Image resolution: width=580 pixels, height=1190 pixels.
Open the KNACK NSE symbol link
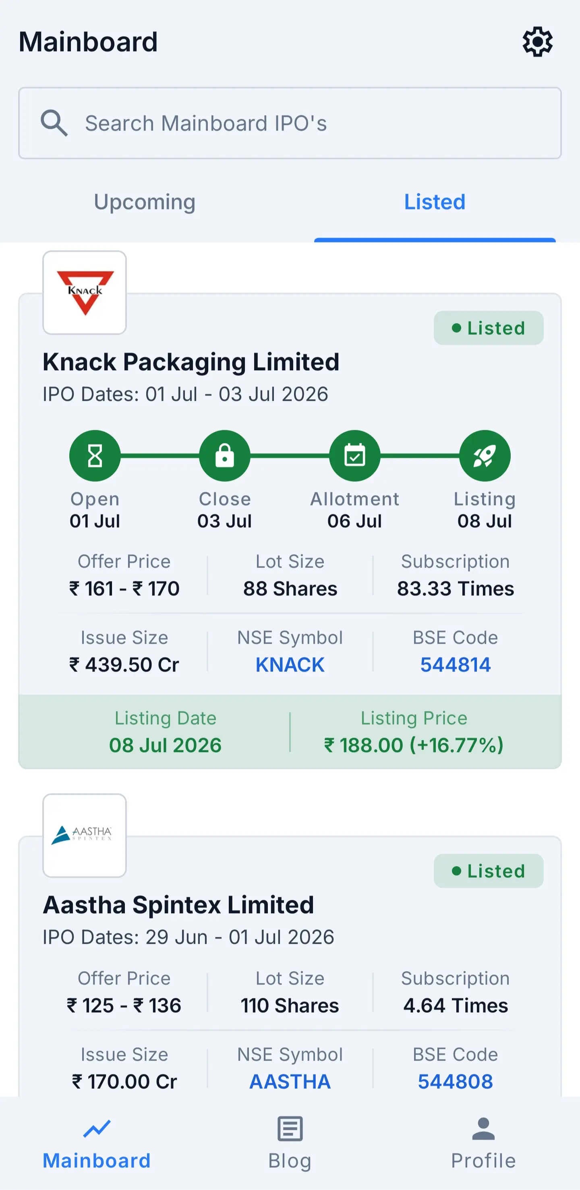[290, 665]
